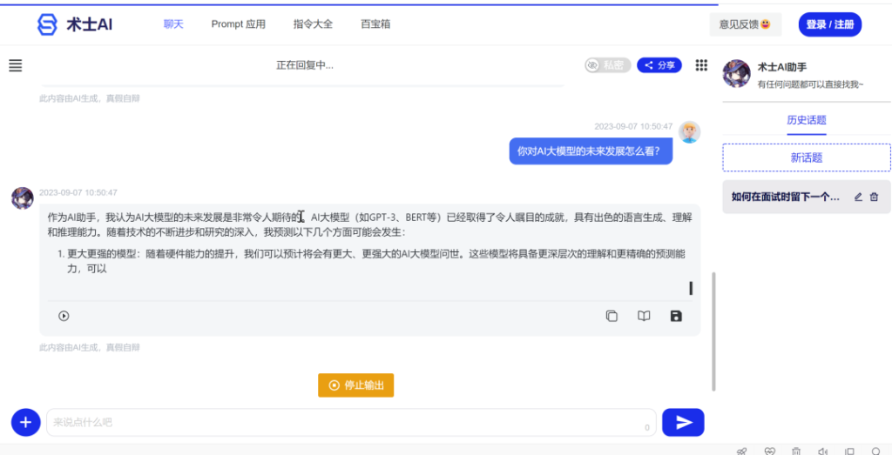Click the 术士AI助手 avatar in right panel

pyautogui.click(x=736, y=73)
